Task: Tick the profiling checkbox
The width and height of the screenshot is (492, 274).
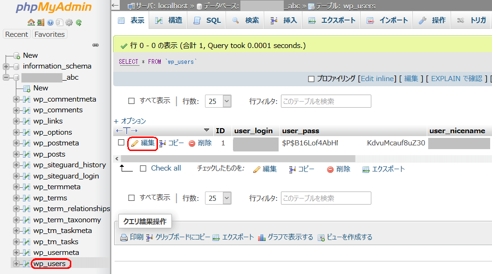Action: pos(311,79)
